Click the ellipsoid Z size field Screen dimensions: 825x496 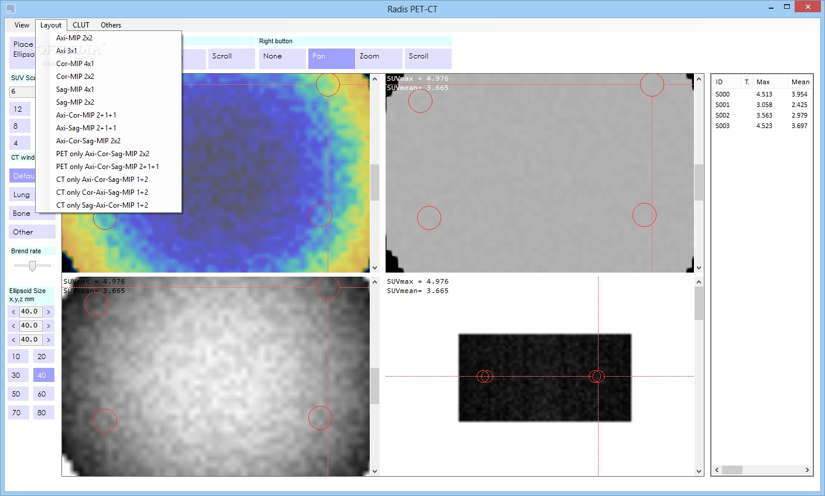[x=31, y=340]
